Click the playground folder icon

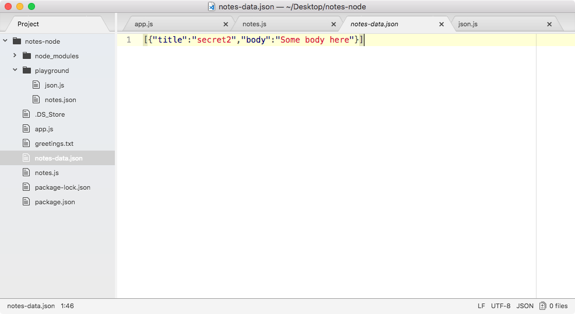pos(27,70)
